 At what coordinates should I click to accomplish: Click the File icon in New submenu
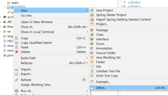92,67
